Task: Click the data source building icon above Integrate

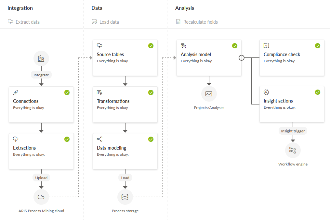Action: click(x=41, y=58)
